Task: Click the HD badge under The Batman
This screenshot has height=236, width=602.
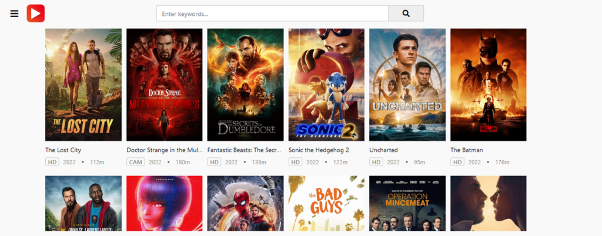Action: tap(457, 162)
